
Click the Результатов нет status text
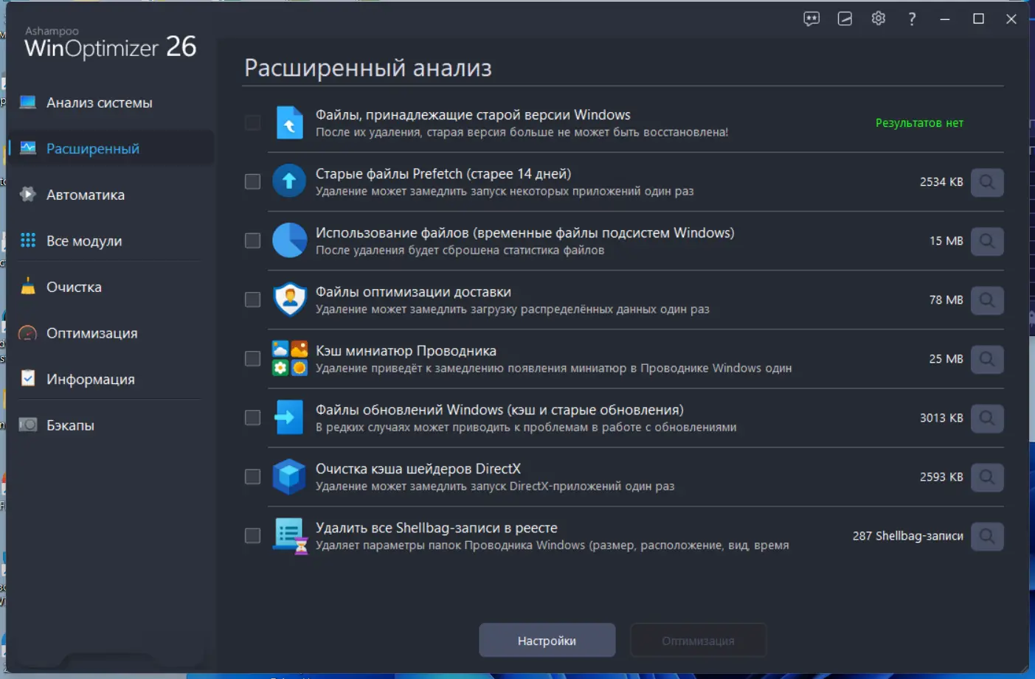tap(919, 123)
